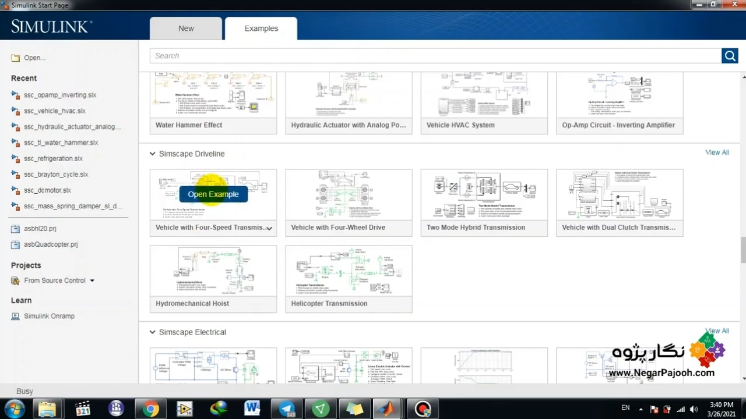Expand Vehicle with Four-Speed Transmission details arrow
Image resolution: width=746 pixels, height=419 pixels.
click(x=269, y=228)
